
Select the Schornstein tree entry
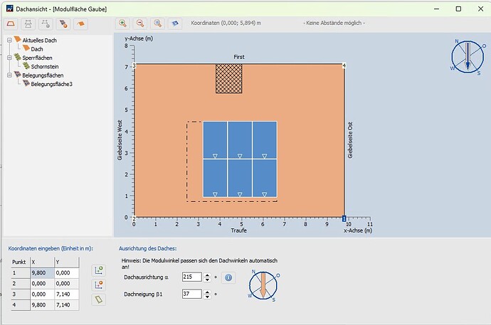pyautogui.click(x=45, y=67)
